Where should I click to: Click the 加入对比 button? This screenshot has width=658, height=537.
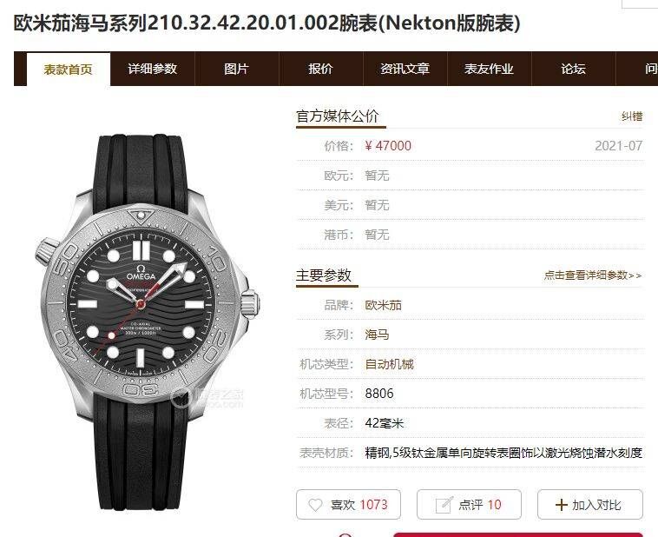590,504
